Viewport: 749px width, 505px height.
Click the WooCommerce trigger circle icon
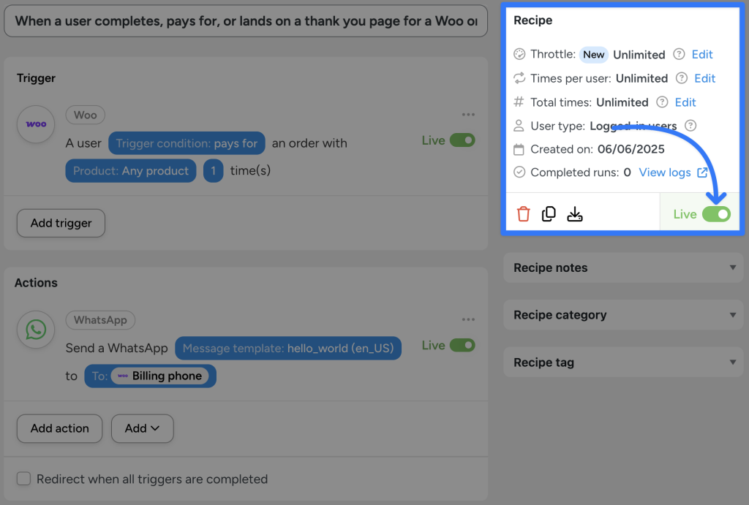pyautogui.click(x=35, y=124)
